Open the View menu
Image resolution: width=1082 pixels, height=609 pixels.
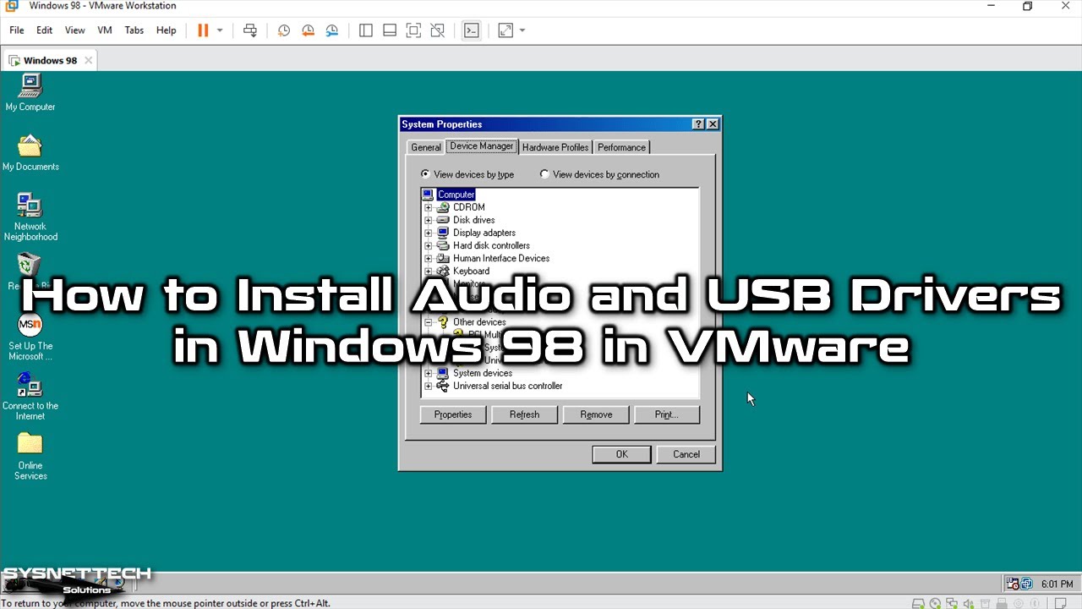coord(75,30)
